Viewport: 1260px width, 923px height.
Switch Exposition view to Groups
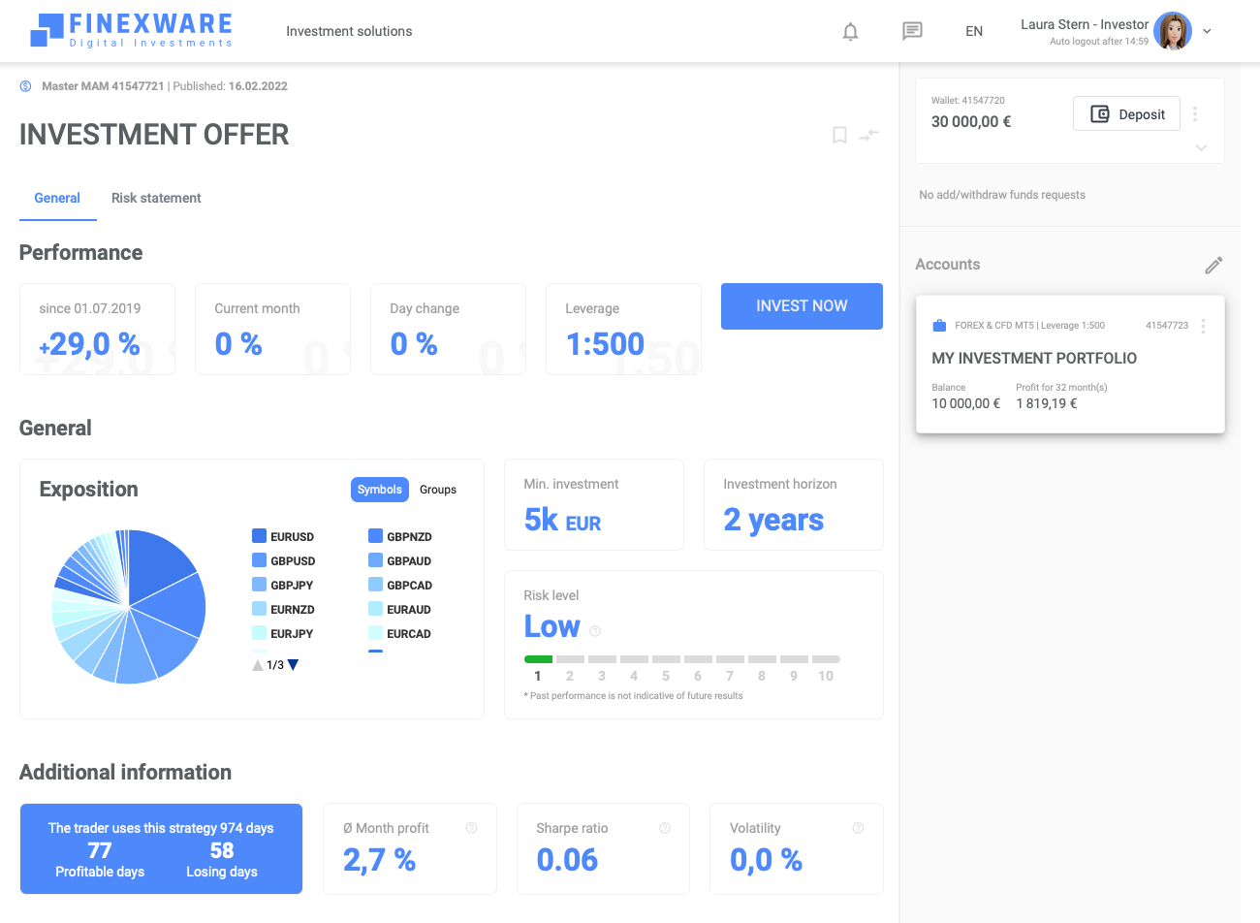438,490
